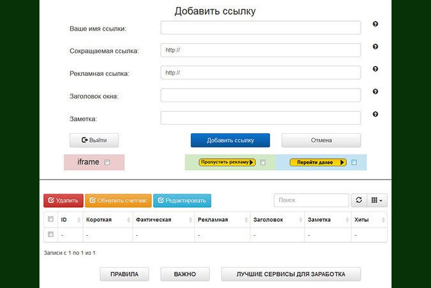Open the "ПРАВИЛА" page
This screenshot has width=431, height=288.
coord(124,274)
